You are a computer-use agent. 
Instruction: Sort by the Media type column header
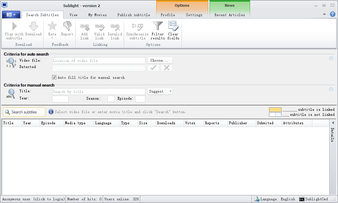(x=79, y=123)
